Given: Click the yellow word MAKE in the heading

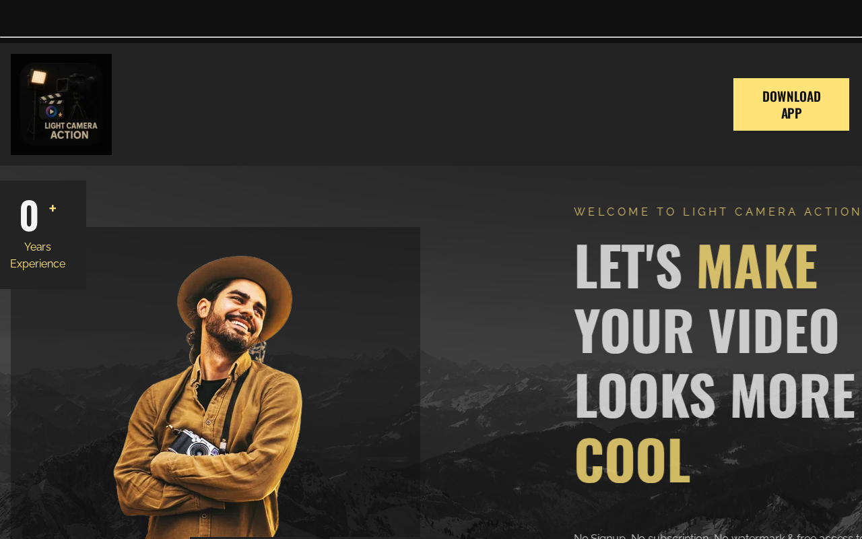Looking at the screenshot, I should pos(757,266).
